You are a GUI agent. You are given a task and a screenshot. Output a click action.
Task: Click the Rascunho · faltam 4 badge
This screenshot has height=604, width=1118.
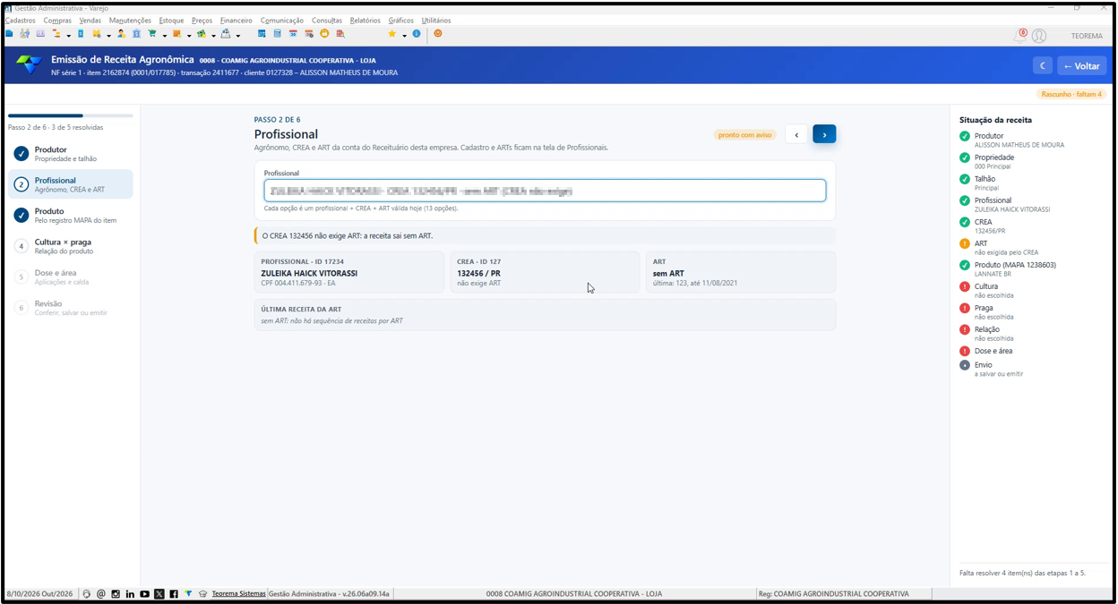click(1071, 94)
